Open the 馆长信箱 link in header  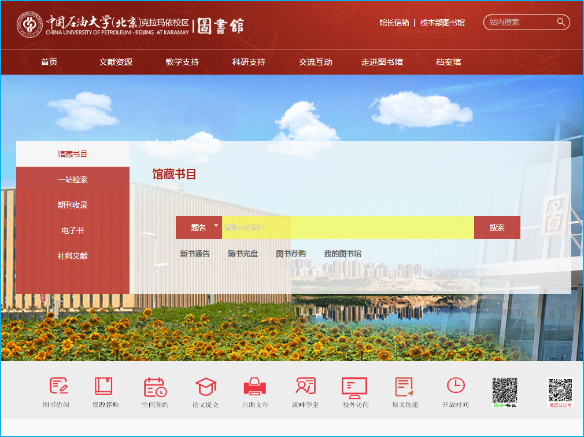point(394,23)
